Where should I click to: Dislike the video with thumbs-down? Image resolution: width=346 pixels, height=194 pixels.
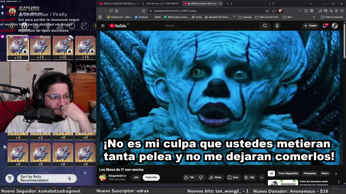point(201,177)
